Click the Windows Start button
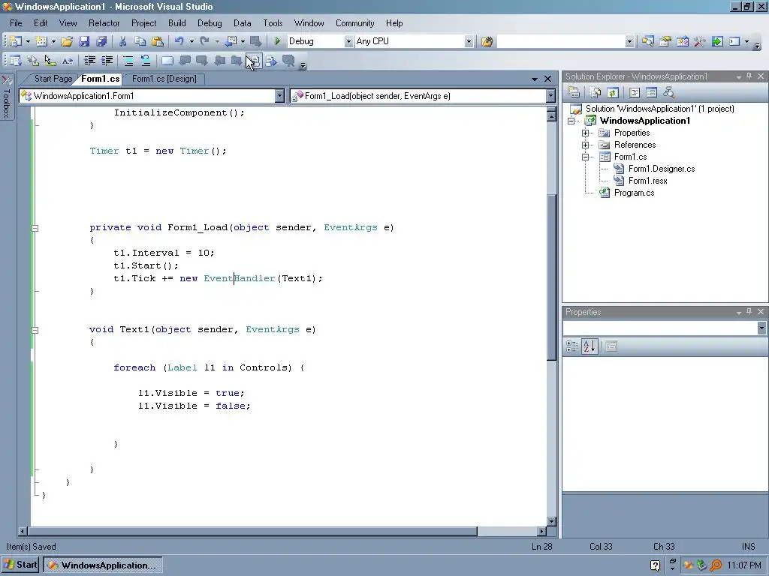Screen dimensions: 769x576 [x=20, y=565]
